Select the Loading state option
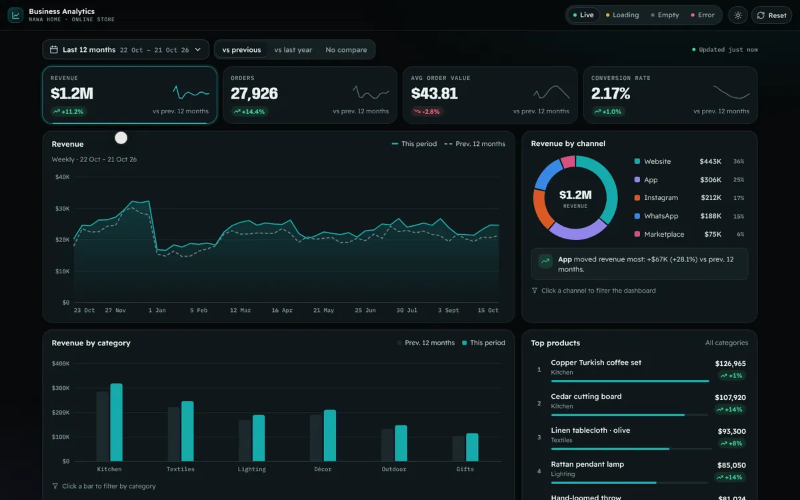Image resolution: width=800 pixels, height=500 pixels. click(621, 15)
